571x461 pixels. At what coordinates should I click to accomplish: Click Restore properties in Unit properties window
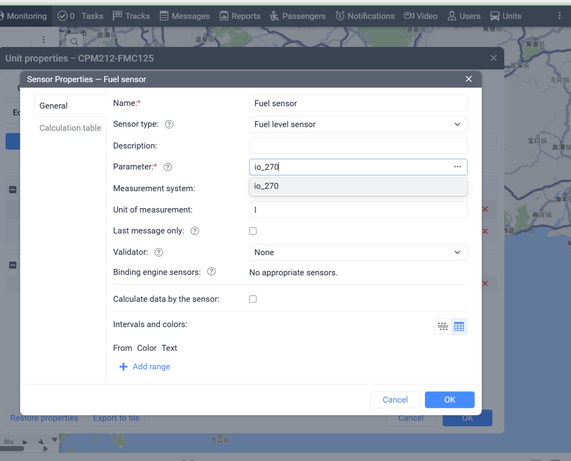pyautogui.click(x=44, y=418)
